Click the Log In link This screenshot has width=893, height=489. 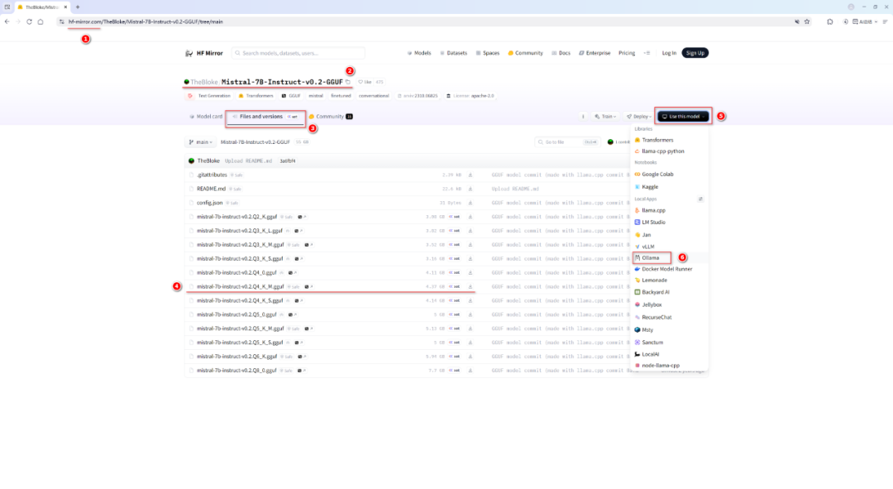tap(669, 53)
